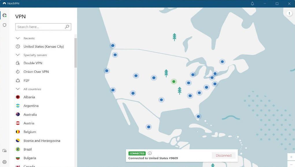Maximize the NordVPN window
The image size is (295, 167).
coord(277,3)
